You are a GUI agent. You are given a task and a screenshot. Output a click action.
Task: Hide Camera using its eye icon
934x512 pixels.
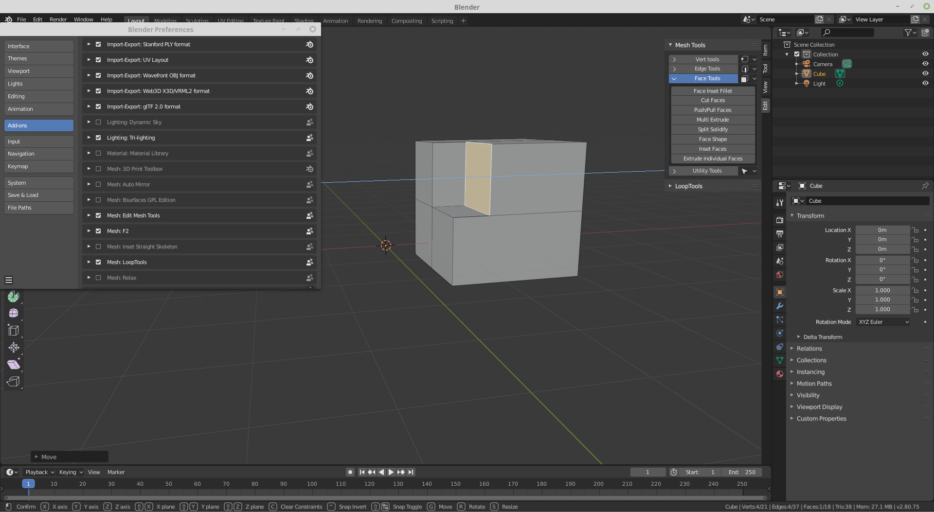point(925,64)
